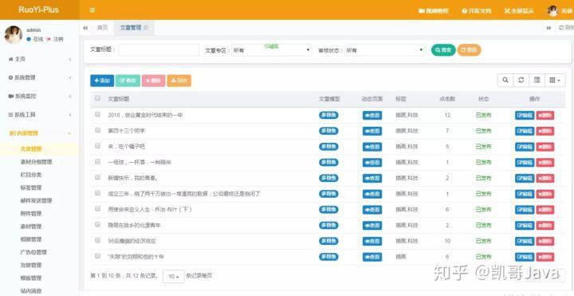The height and width of the screenshot is (296, 574).
Task: Edit the article starting with 2018
Action: pyautogui.click(x=525, y=116)
